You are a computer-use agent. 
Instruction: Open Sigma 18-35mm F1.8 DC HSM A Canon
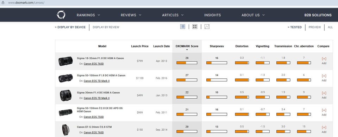coord(100,58)
